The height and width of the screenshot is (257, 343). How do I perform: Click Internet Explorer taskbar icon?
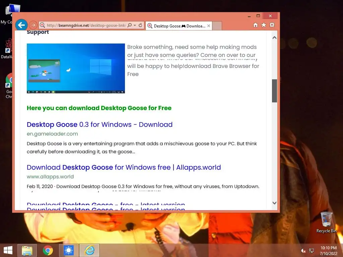point(89,250)
